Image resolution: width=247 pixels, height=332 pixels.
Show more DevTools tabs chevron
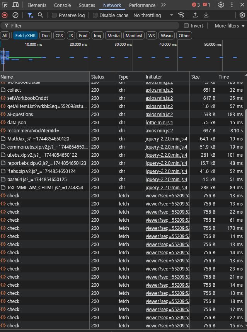pyautogui.click(x=164, y=5)
